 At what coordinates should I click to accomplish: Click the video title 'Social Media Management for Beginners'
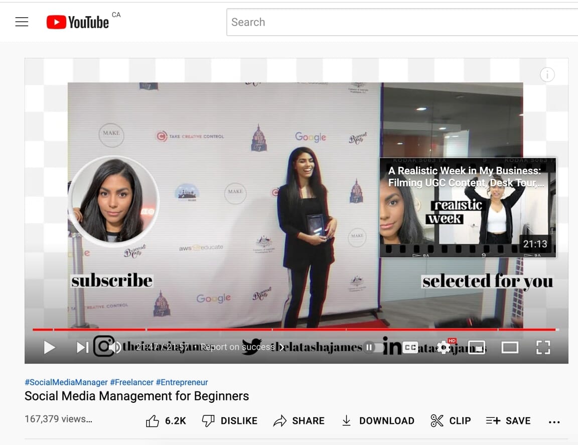click(137, 396)
